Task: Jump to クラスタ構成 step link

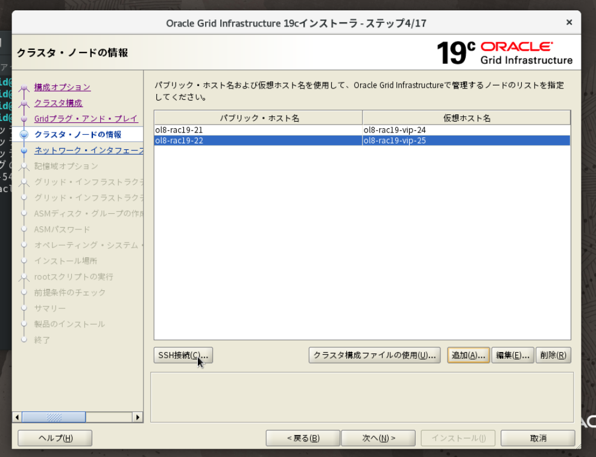Action: (58, 103)
